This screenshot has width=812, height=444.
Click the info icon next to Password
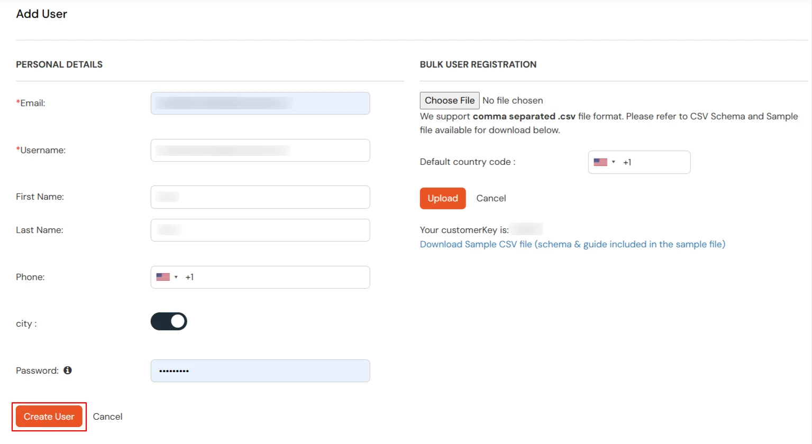tap(67, 371)
